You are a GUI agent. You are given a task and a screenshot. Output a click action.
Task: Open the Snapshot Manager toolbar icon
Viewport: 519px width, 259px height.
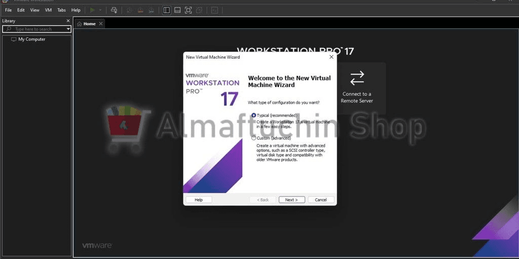click(x=151, y=10)
